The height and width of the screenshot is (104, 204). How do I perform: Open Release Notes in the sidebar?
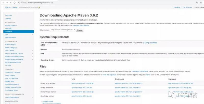(10, 38)
